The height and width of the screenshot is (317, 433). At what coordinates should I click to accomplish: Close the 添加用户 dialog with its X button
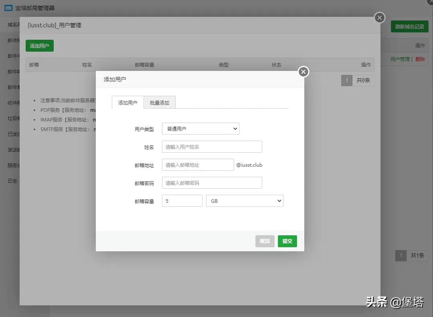[303, 72]
